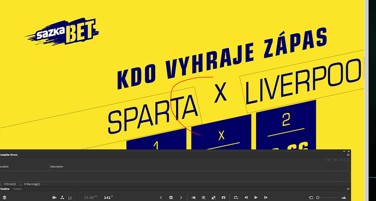Click the edit multiple frames icon
Viewport: 376px width, 201px height.
(x=204, y=198)
